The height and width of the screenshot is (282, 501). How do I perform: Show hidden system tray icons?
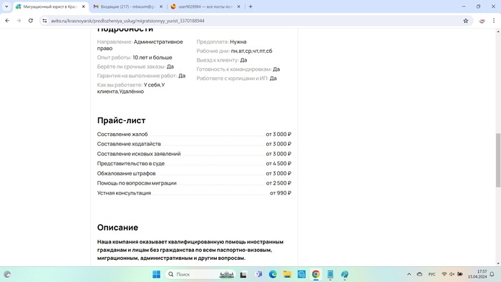(409, 274)
